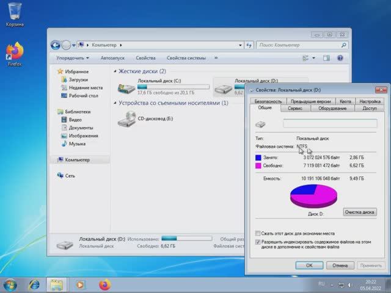Click the blue Занято color swatch

[x=258, y=157]
